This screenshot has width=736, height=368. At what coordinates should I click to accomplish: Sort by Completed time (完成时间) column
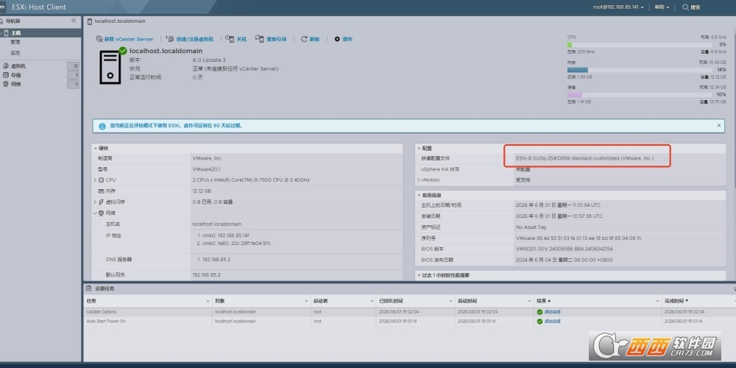point(676,300)
